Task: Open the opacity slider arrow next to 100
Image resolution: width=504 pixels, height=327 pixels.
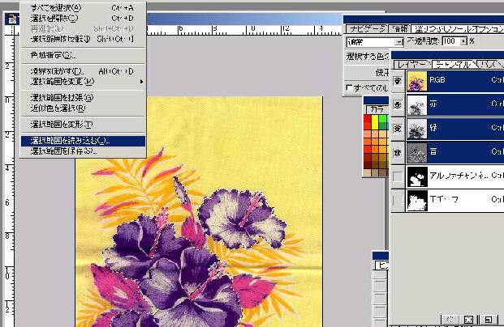Action: click(x=463, y=41)
